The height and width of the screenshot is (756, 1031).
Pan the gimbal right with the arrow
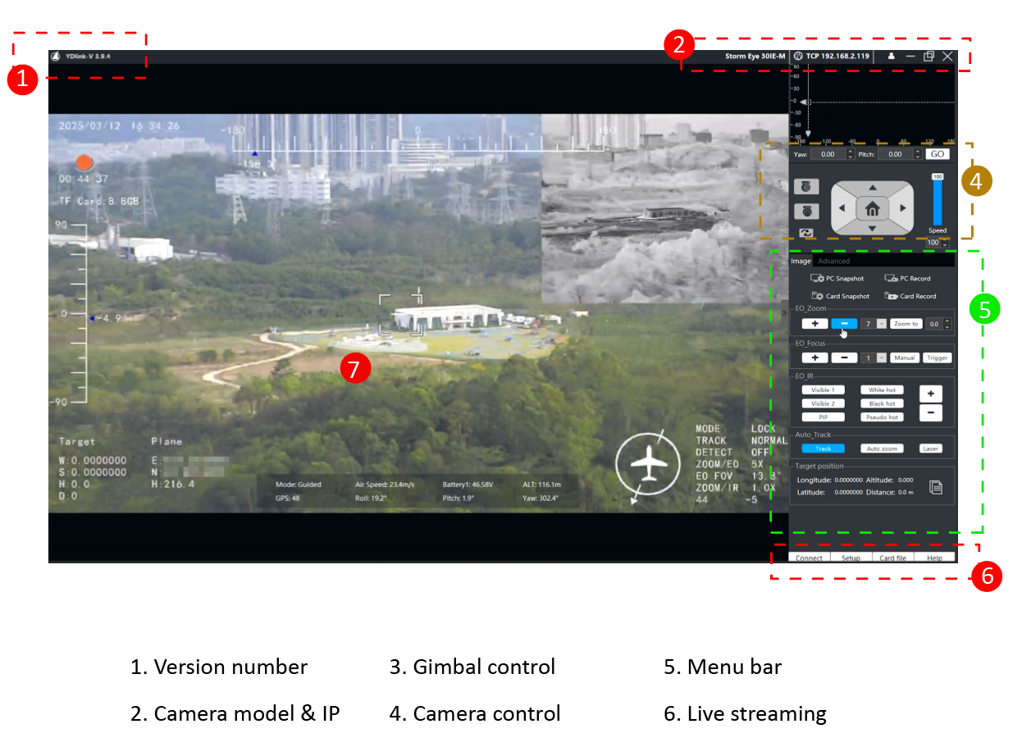[x=903, y=208]
